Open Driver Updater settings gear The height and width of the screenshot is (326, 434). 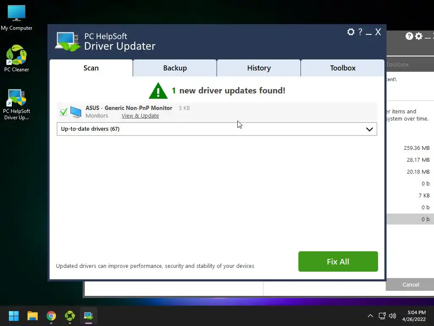tap(351, 32)
